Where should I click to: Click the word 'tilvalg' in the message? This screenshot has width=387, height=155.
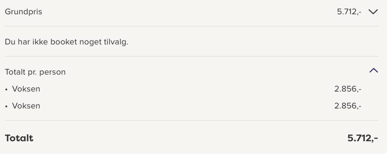point(116,42)
